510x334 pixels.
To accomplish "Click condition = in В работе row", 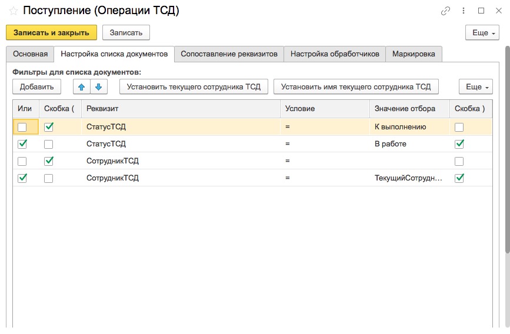I will click(x=325, y=143).
